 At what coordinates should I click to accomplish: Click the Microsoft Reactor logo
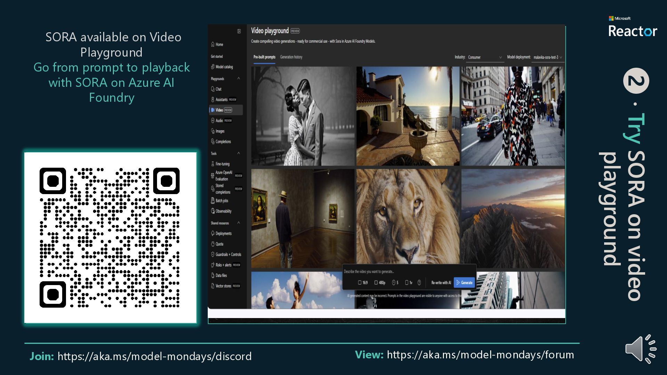[x=633, y=27]
